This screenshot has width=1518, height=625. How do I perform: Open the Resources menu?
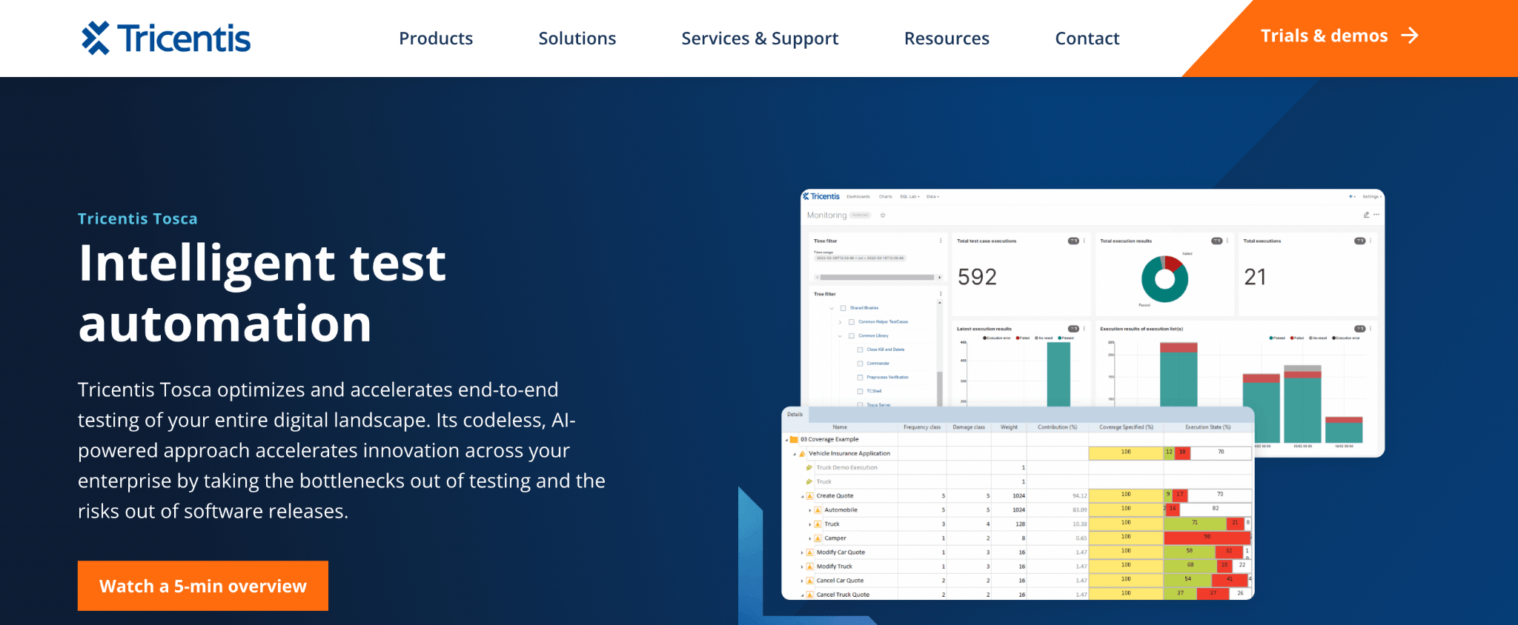[x=947, y=39]
